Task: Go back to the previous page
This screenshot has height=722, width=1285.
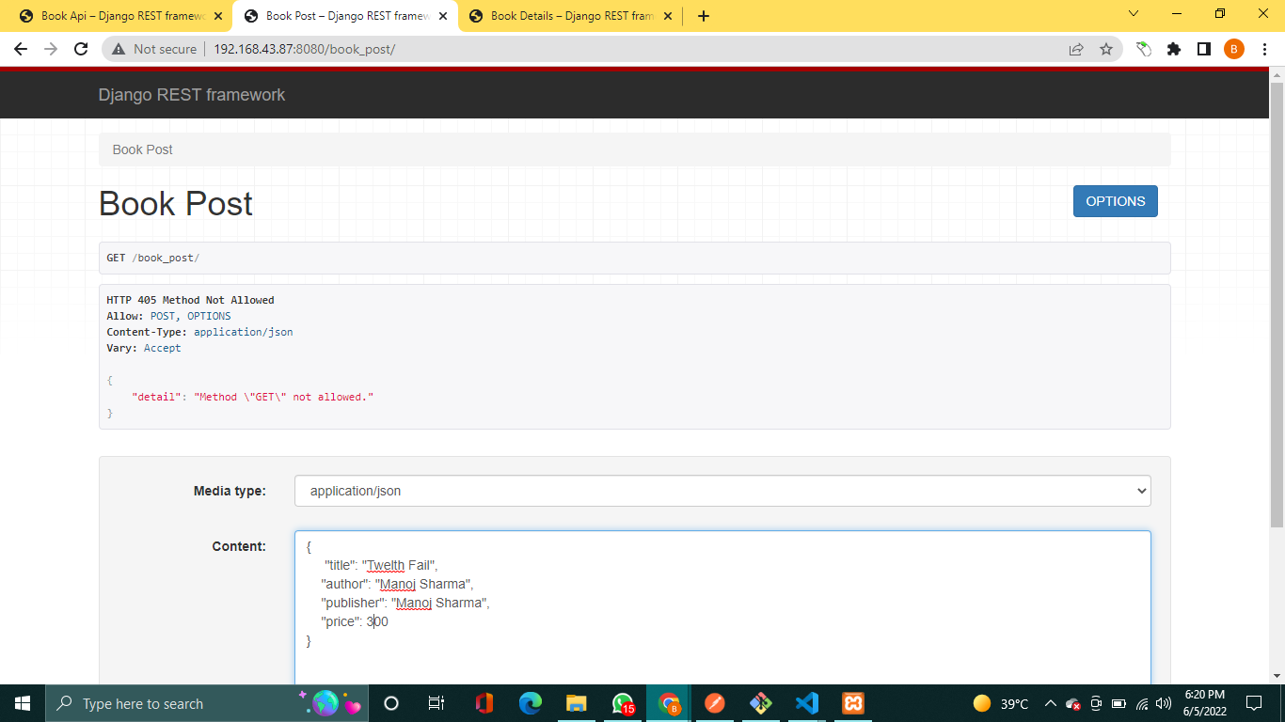Action: point(21,49)
